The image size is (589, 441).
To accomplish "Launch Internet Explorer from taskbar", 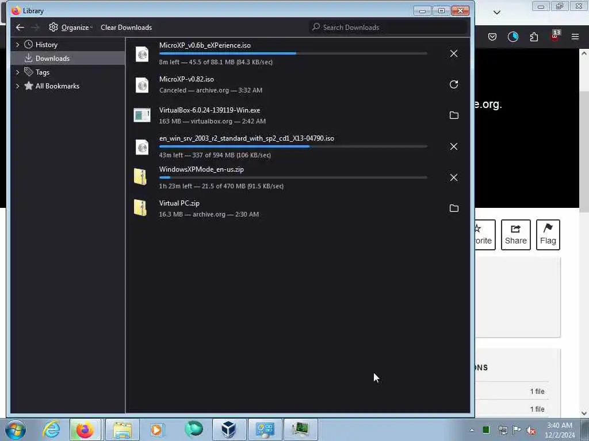I will 51,430.
